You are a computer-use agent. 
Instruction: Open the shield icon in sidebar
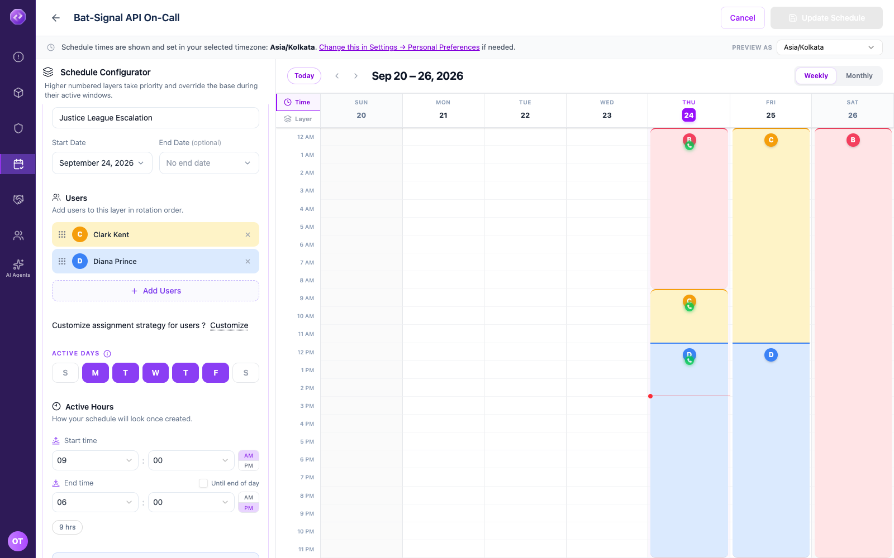[x=18, y=128]
